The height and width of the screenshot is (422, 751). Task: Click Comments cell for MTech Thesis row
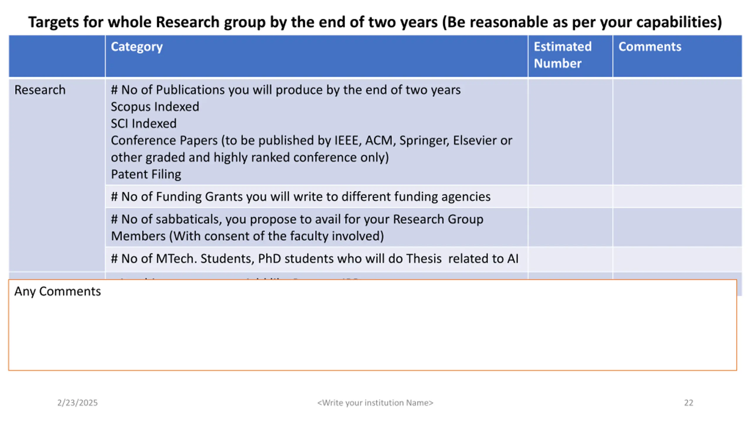tap(677, 259)
